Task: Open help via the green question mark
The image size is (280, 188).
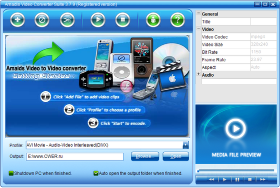Action: pos(177,20)
